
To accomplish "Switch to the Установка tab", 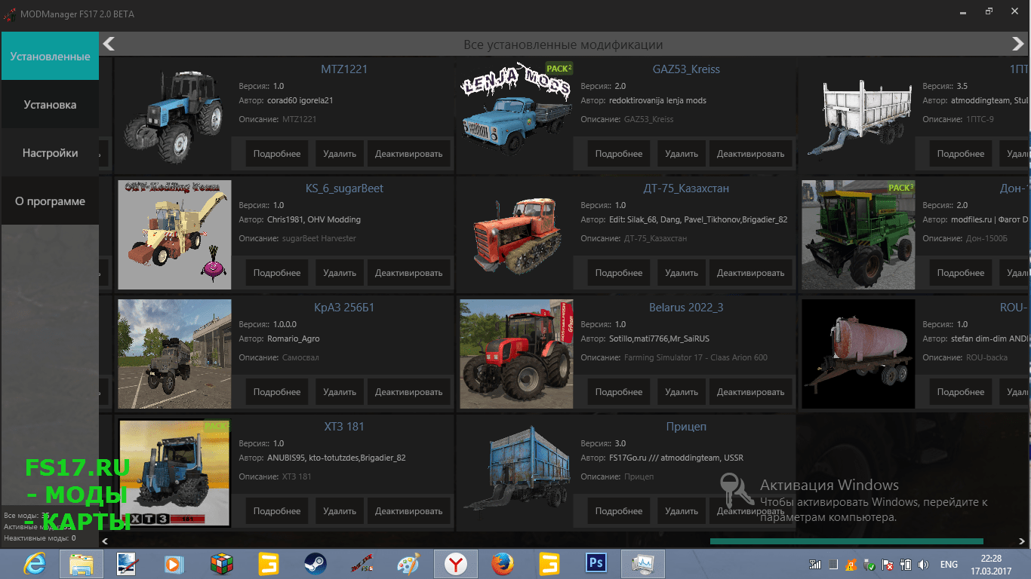I will [x=50, y=105].
